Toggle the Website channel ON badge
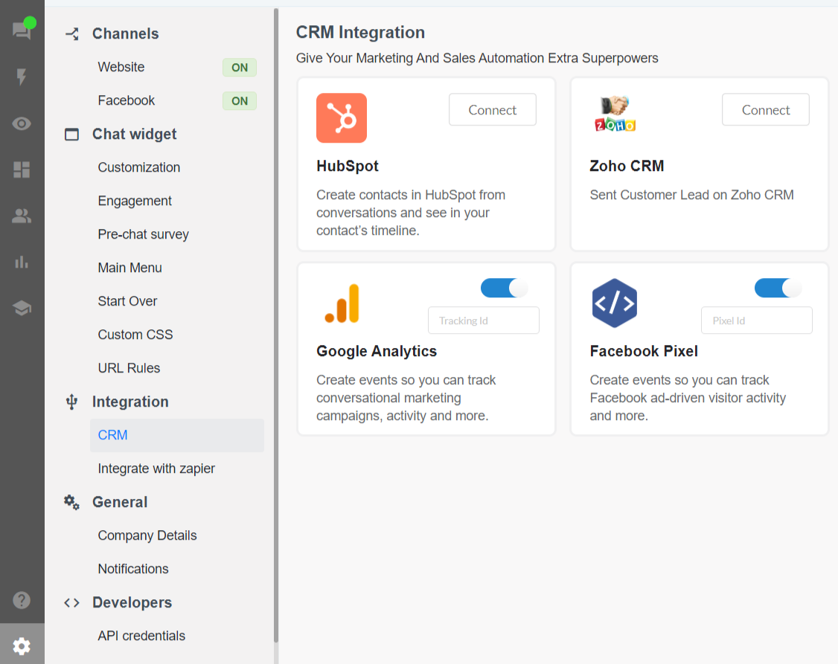838x664 pixels. [x=240, y=67]
